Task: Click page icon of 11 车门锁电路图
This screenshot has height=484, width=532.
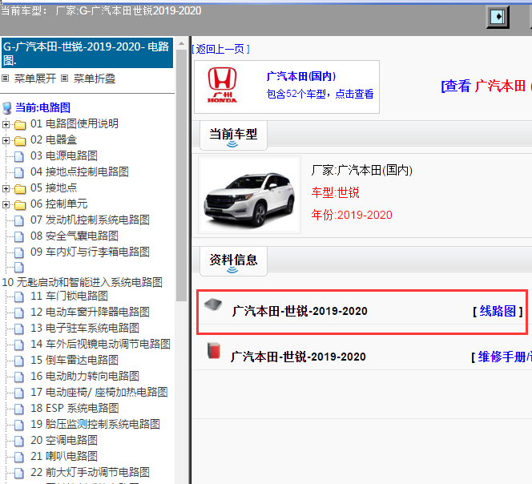Action: point(19,296)
